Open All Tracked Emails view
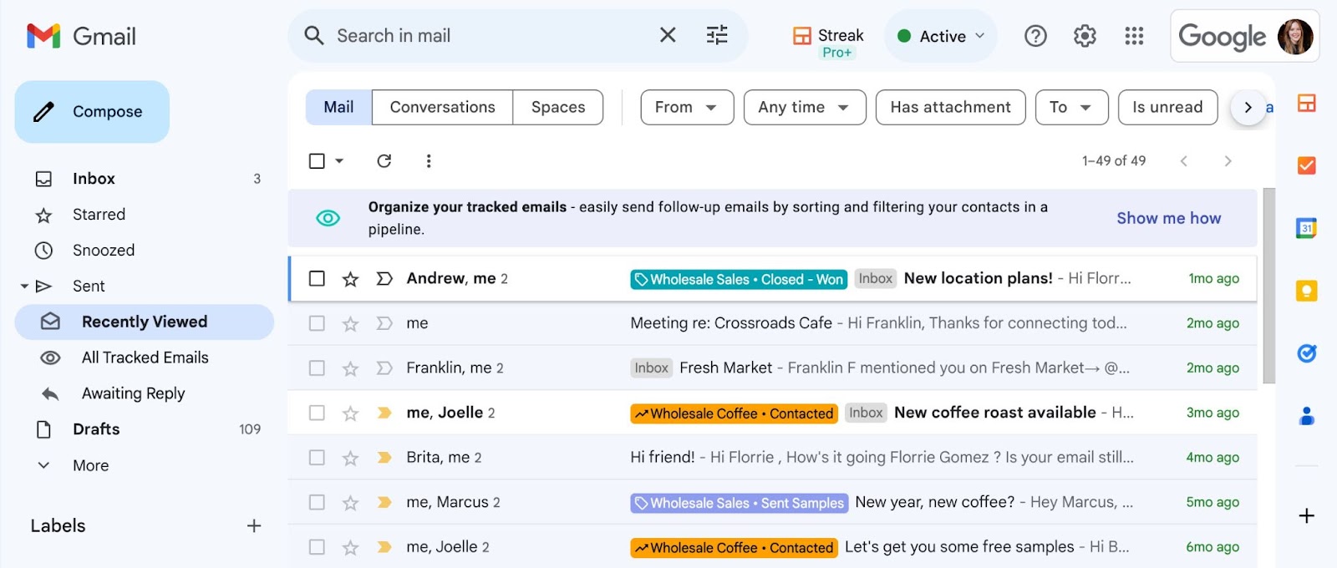This screenshot has height=568, width=1337. 145,358
